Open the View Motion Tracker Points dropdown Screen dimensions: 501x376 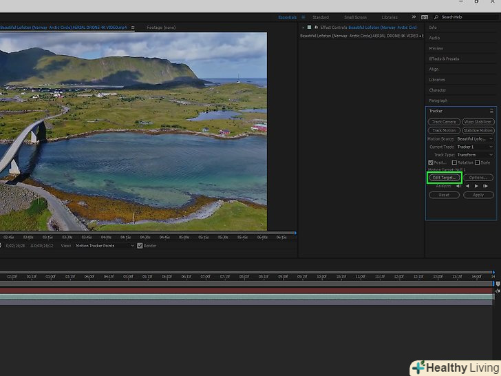[x=105, y=246]
